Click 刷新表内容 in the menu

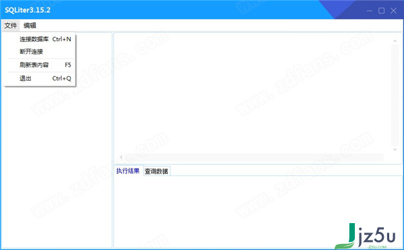tap(39, 65)
